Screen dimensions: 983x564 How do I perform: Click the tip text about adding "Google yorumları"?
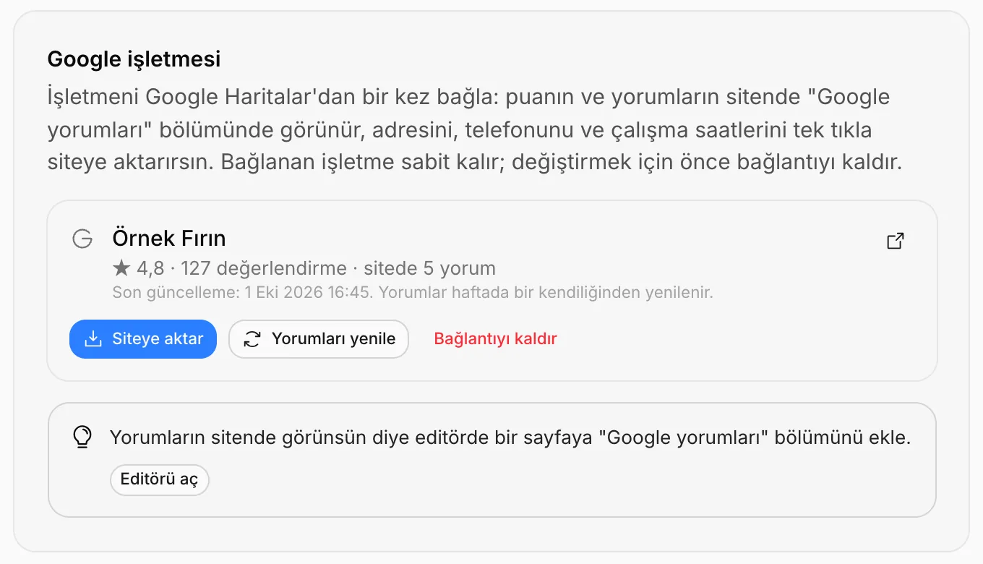point(510,437)
